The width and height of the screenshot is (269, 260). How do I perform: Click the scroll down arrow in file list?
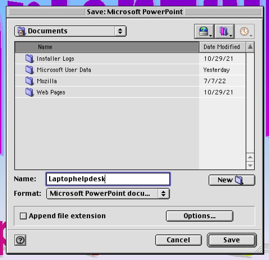(x=250, y=166)
